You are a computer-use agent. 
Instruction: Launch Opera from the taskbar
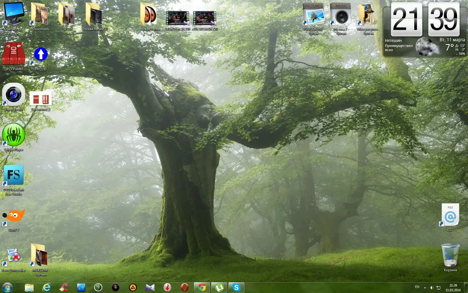coord(184,287)
